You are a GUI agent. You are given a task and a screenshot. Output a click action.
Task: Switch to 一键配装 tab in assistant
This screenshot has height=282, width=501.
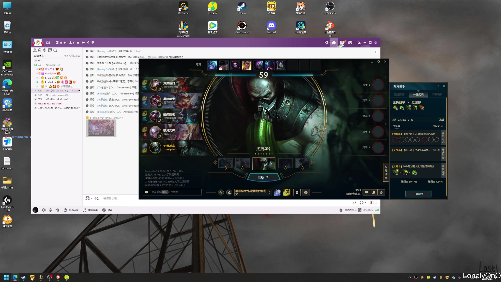[x=418, y=94]
